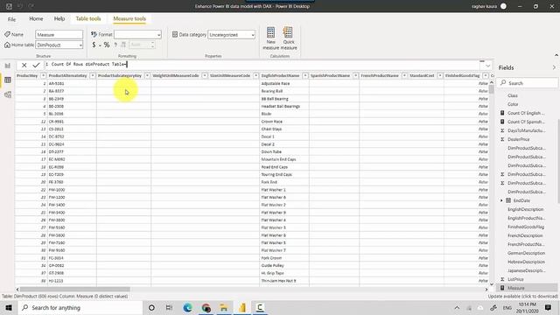Apply percentage format icon
560x315 pixels.
107,45
